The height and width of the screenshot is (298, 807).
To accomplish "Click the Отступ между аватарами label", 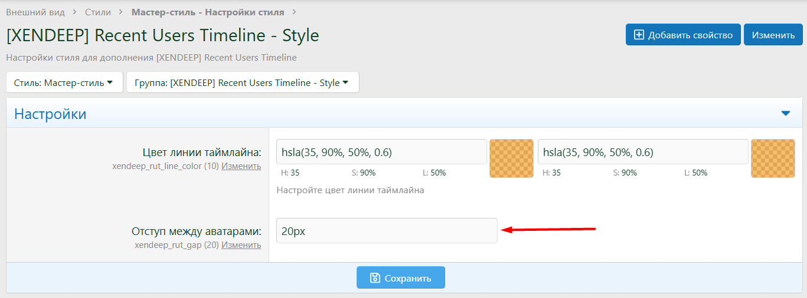I will point(197,231).
